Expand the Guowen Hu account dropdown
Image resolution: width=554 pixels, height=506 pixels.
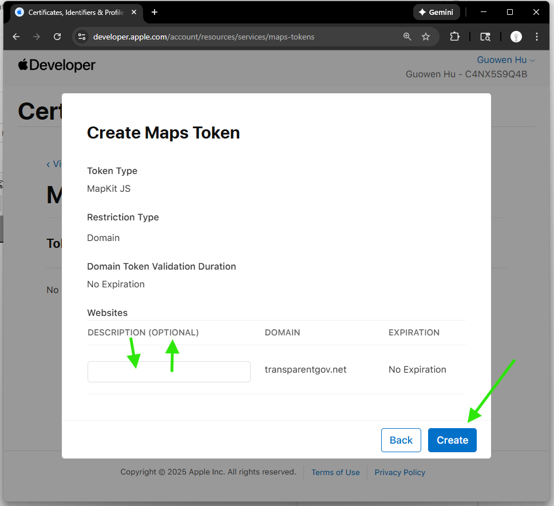[x=506, y=60]
